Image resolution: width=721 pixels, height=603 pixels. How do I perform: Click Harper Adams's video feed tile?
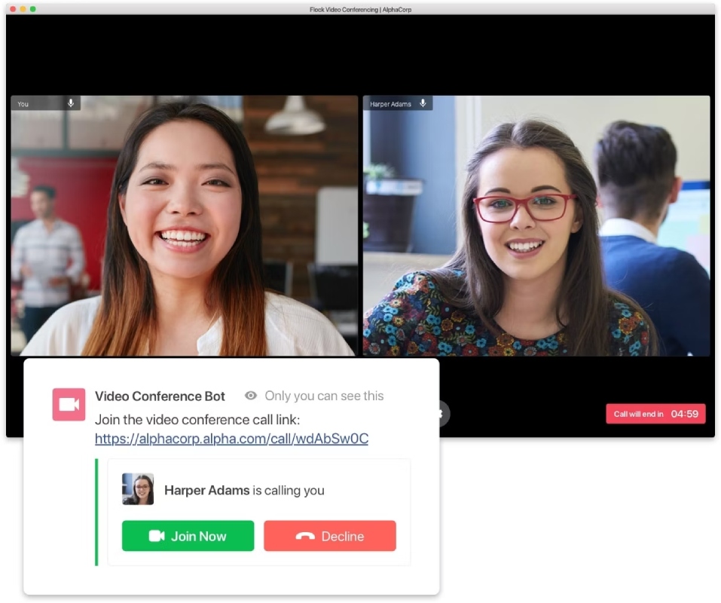pos(536,225)
